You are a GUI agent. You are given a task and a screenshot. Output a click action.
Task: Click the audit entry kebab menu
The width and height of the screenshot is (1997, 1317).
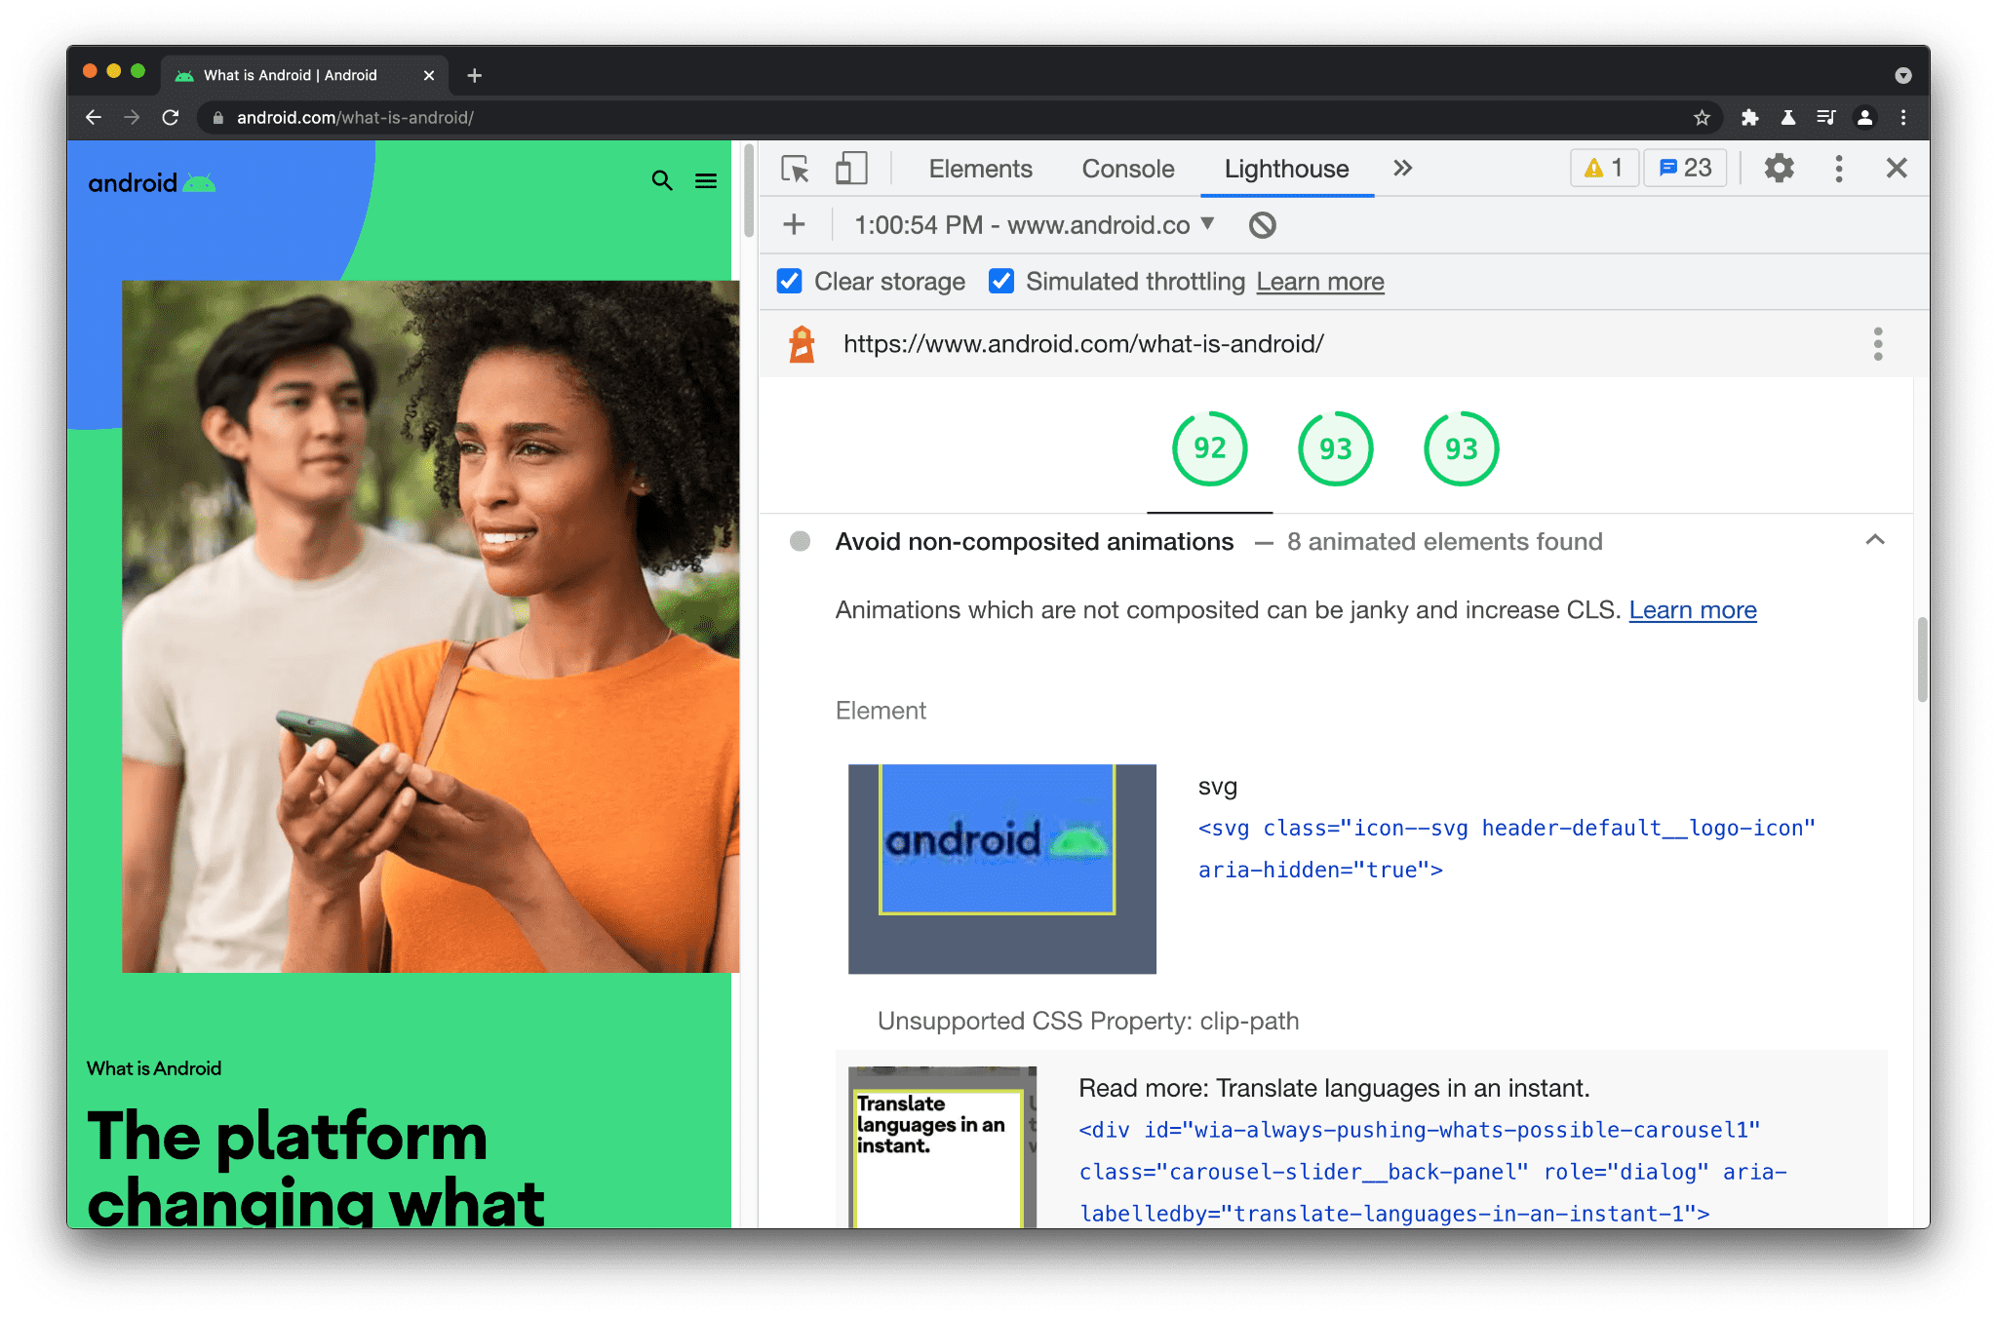1879,344
